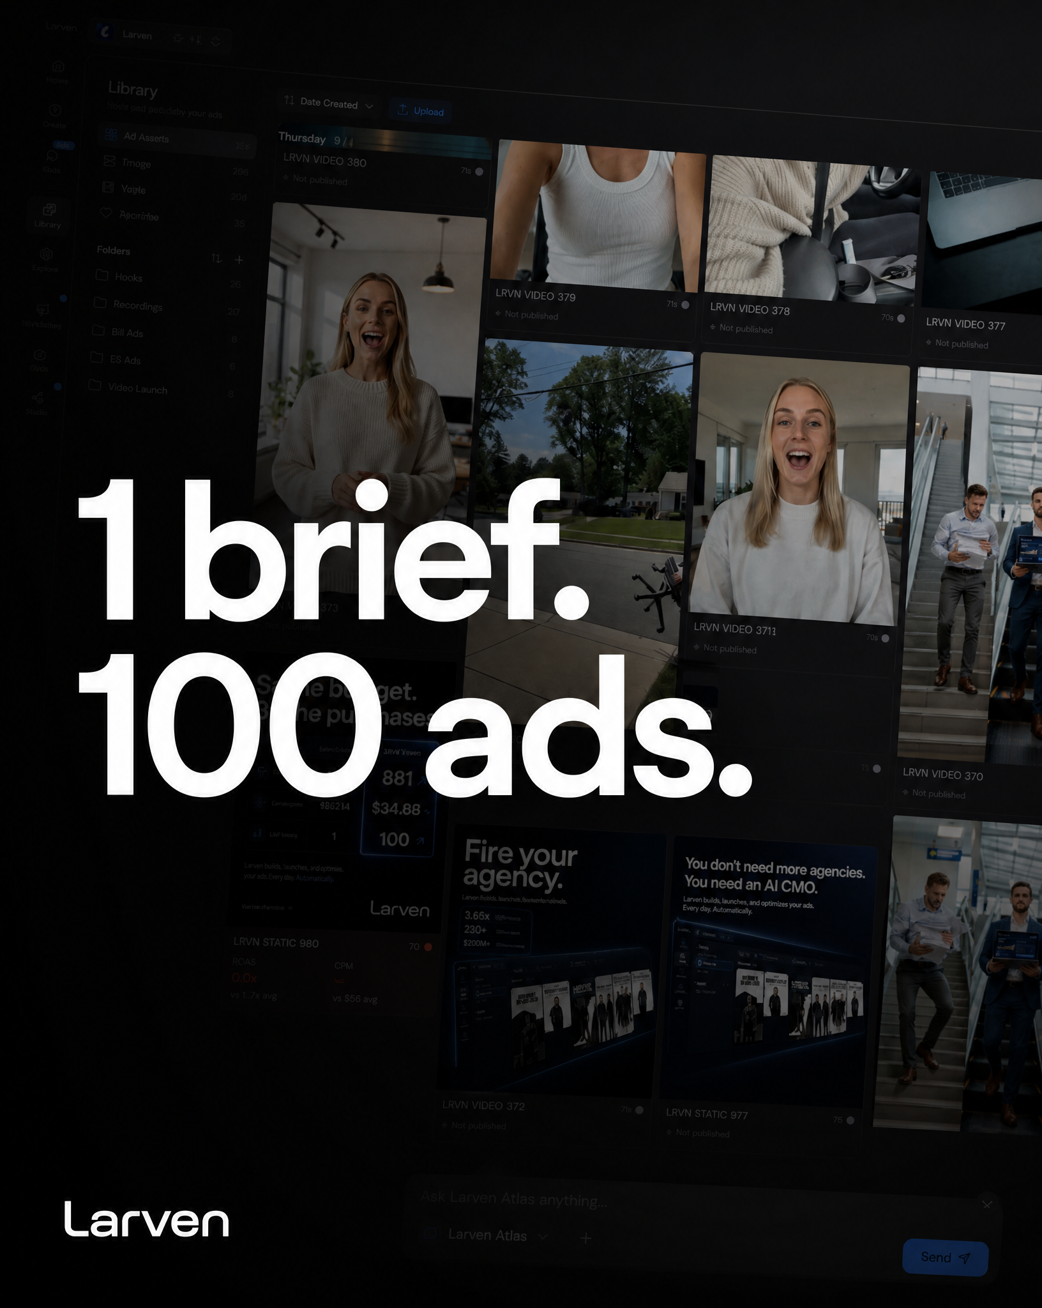Viewport: 1042px width, 1308px height.
Task: Click the sort arrows icon beside Date Created
Action: 289,100
